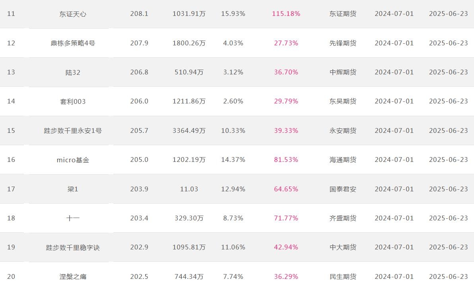The image size is (474, 290).
Task: Select the 涅槃之痛 account name
Action: [72, 277]
